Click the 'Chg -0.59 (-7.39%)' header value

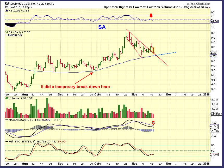196,7
